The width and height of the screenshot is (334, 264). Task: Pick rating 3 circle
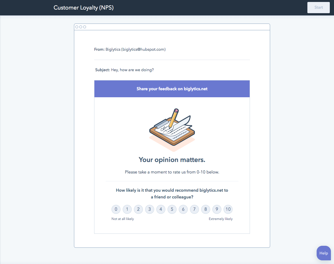point(150,209)
